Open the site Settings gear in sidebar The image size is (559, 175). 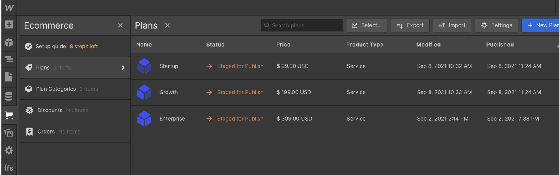(9, 150)
